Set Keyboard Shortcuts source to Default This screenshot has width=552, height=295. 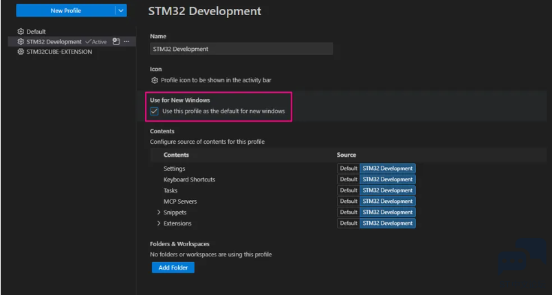click(349, 179)
